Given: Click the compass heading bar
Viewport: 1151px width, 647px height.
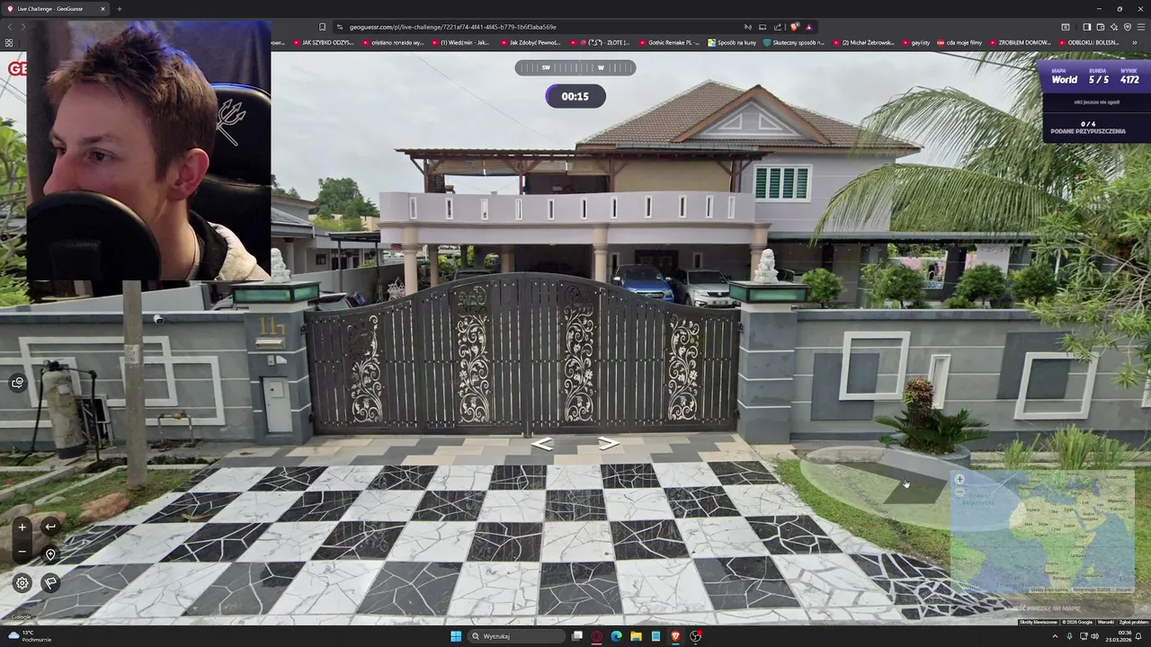Looking at the screenshot, I should (575, 67).
